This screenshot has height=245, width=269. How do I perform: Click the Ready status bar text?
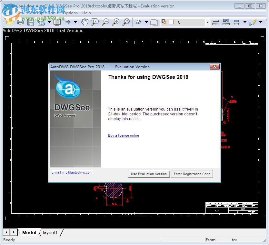click(9, 240)
